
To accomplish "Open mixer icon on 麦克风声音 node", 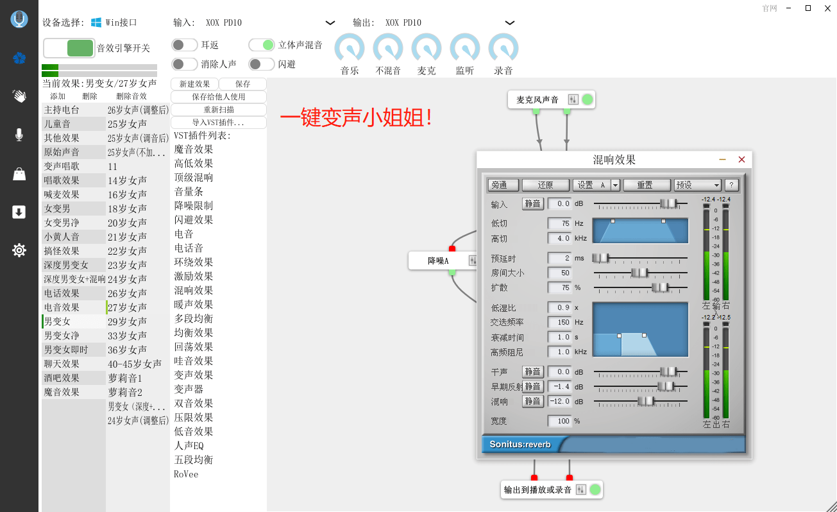I will point(573,99).
